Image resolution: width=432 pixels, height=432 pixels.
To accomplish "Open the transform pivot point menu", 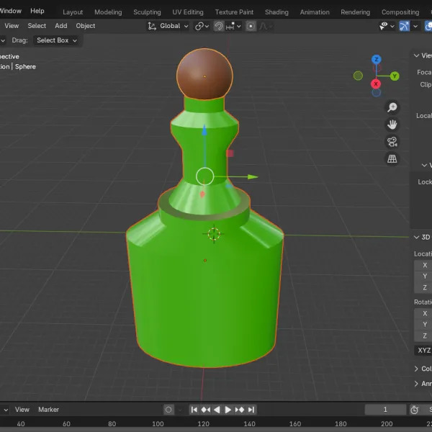I will [x=202, y=26].
